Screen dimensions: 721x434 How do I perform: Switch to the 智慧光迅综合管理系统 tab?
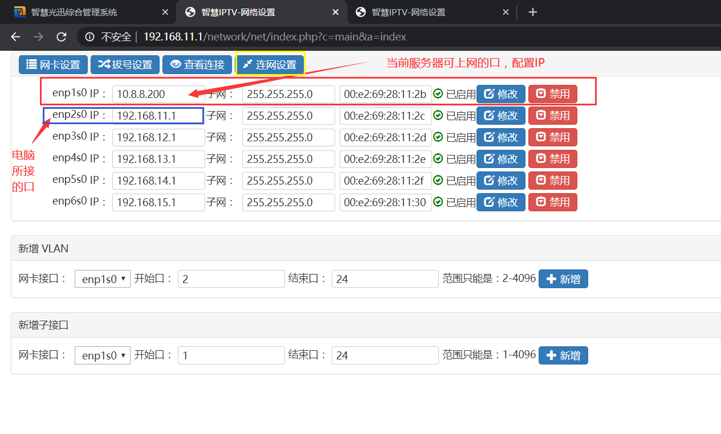[80, 12]
